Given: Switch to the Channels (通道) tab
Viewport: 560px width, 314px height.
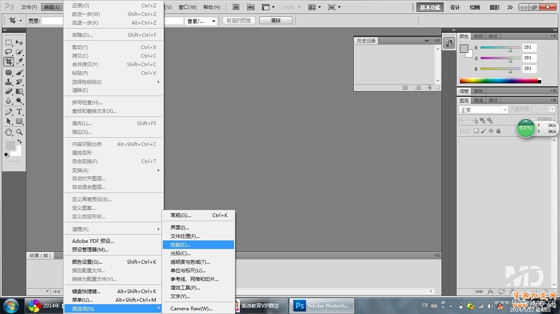Looking at the screenshot, I should (478, 101).
